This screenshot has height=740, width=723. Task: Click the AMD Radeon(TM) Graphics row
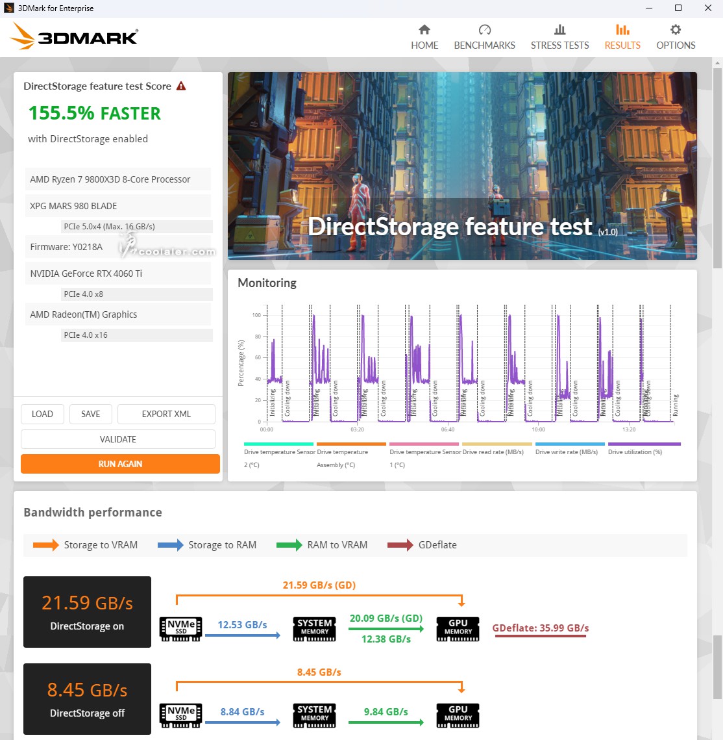(x=118, y=314)
